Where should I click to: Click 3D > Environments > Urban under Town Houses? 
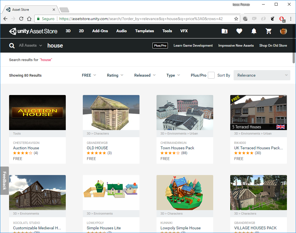click(179, 133)
